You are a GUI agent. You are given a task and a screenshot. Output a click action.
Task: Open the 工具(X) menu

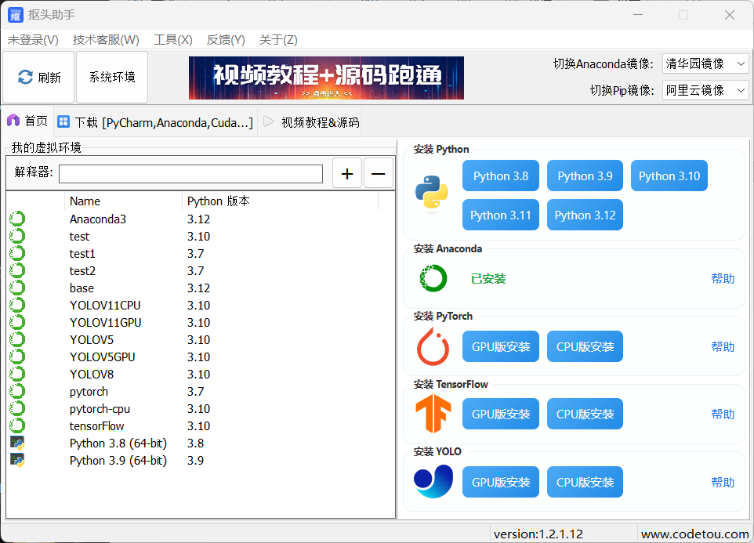[x=173, y=40]
